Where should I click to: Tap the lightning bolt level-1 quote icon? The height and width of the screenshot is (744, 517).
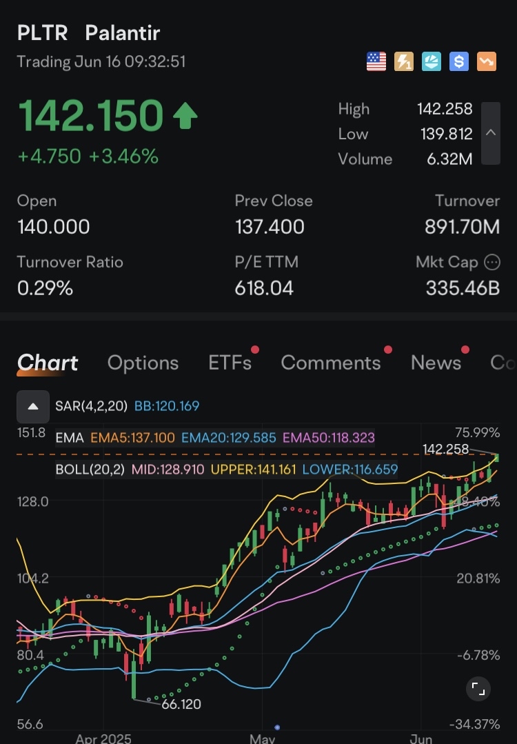click(x=404, y=61)
